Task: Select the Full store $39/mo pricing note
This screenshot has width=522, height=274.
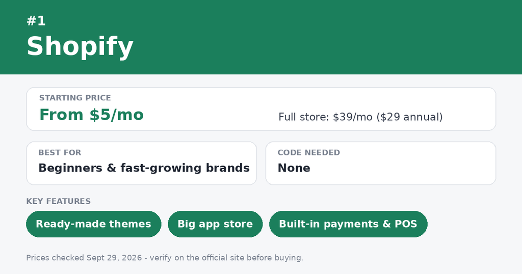Action: point(360,117)
